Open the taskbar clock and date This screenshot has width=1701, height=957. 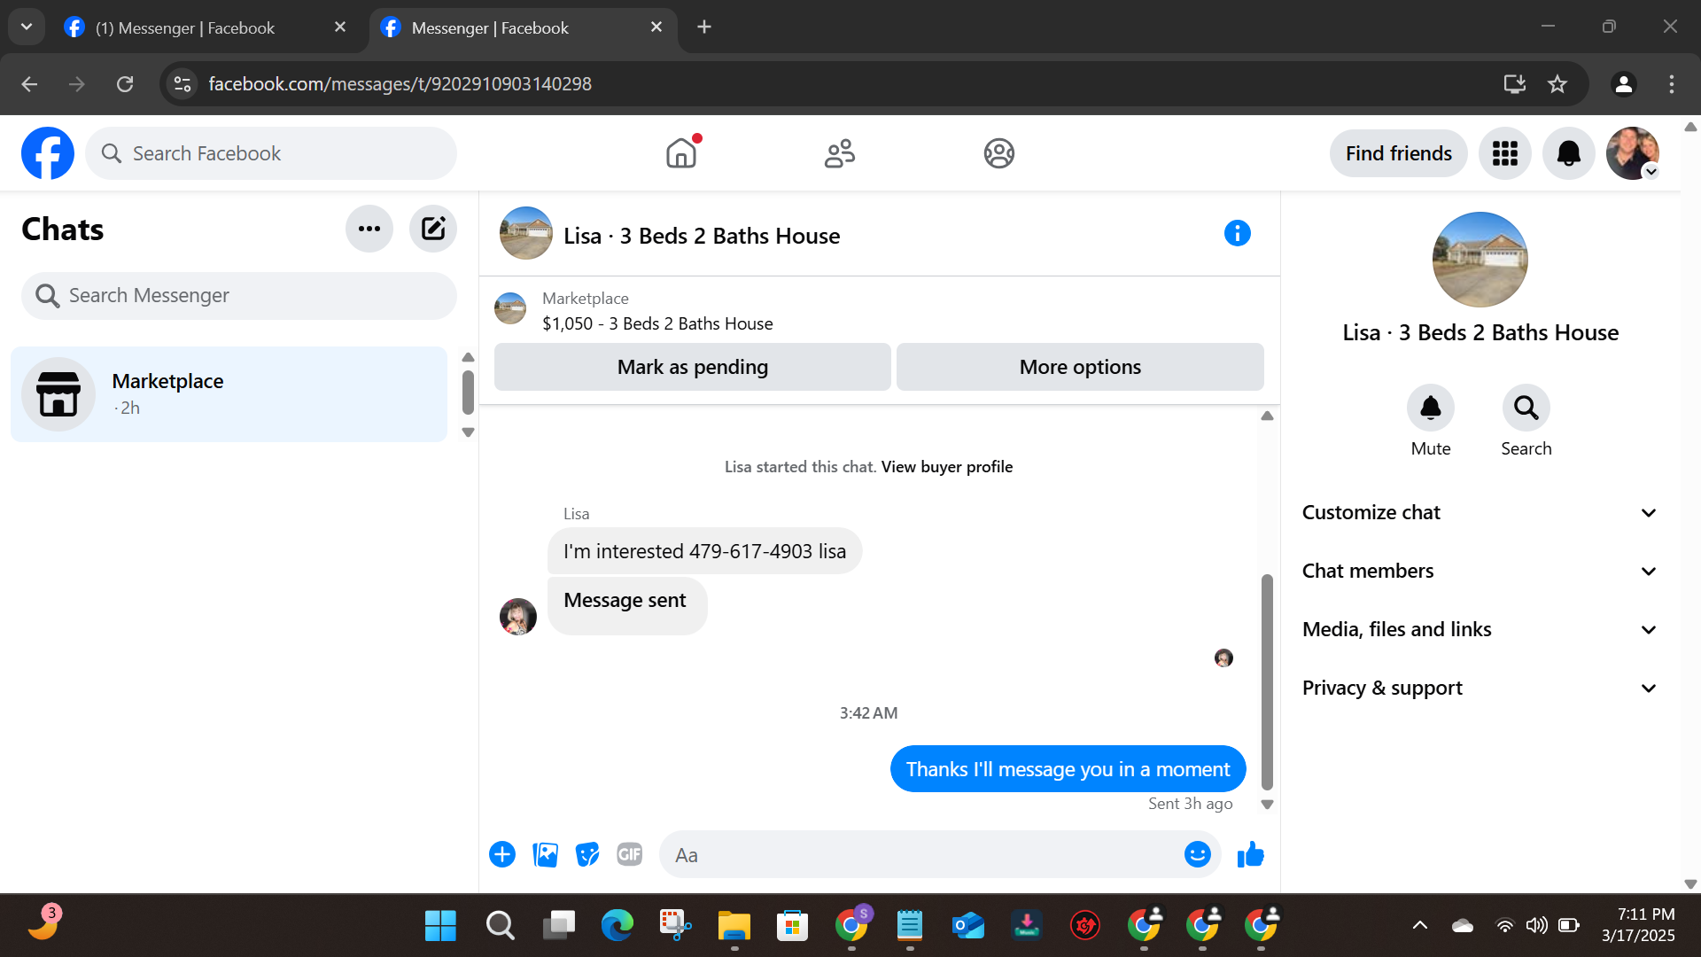(x=1638, y=925)
